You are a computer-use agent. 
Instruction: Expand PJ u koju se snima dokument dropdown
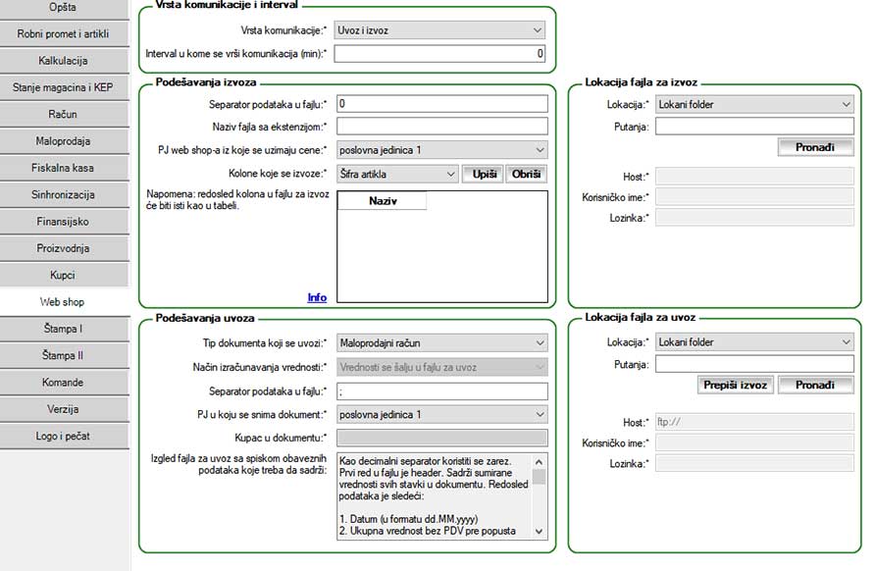pos(442,415)
